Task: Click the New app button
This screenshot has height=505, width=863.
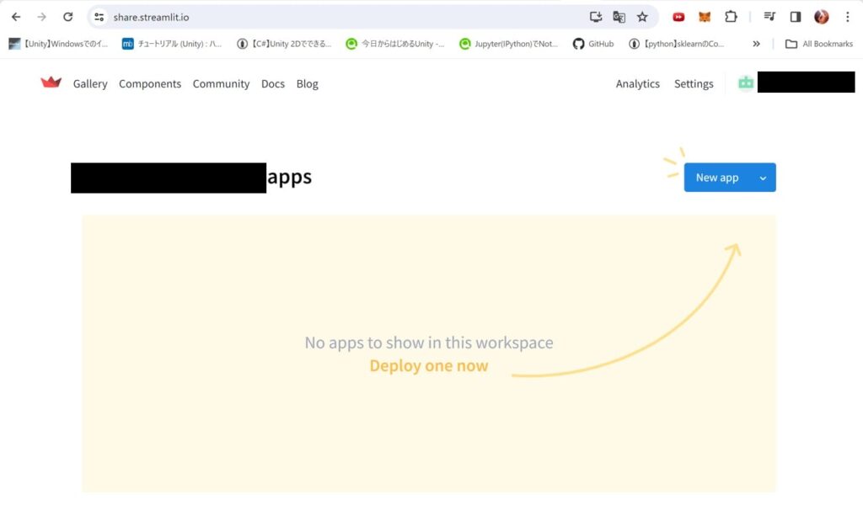Action: (716, 178)
